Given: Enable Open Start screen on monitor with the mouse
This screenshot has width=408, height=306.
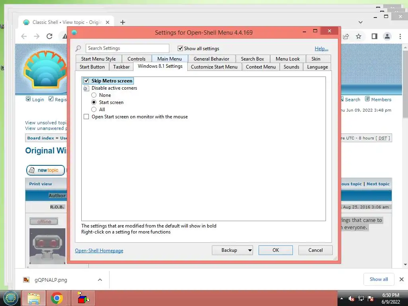Looking at the screenshot, I should coord(86,117).
